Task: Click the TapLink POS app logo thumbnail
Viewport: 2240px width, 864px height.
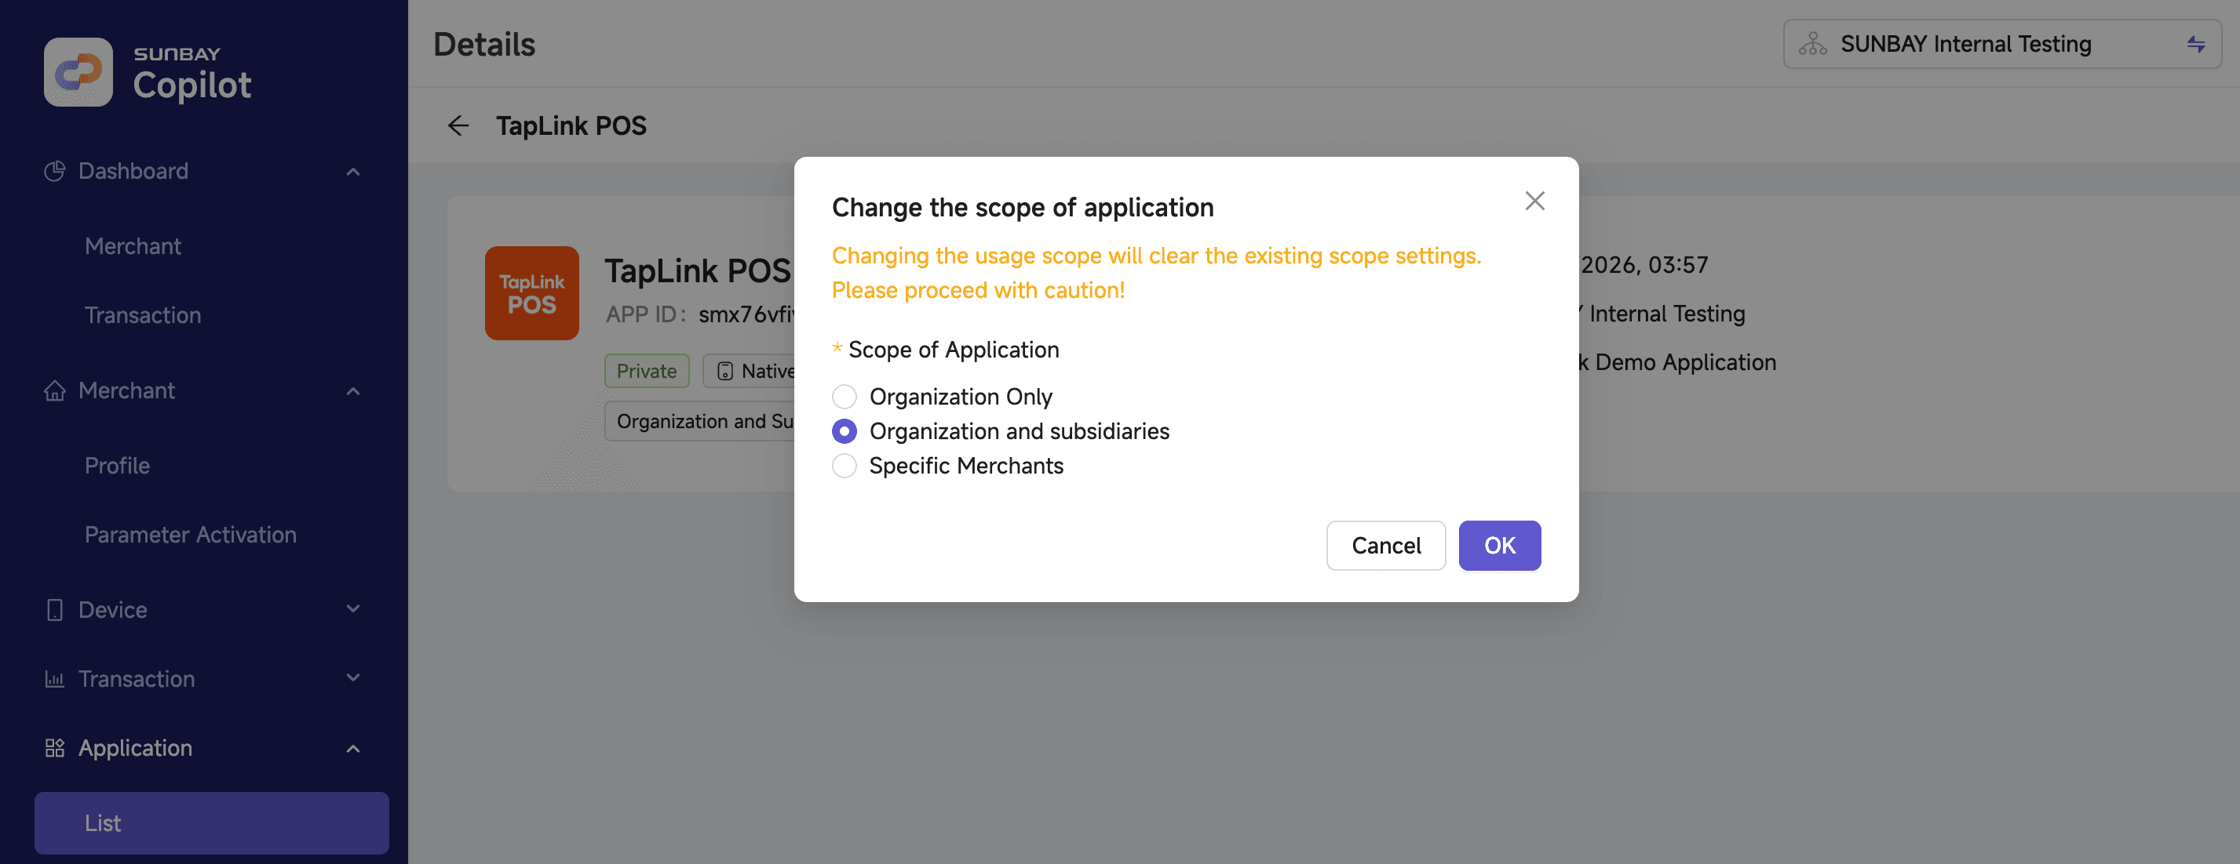Action: pyautogui.click(x=531, y=292)
